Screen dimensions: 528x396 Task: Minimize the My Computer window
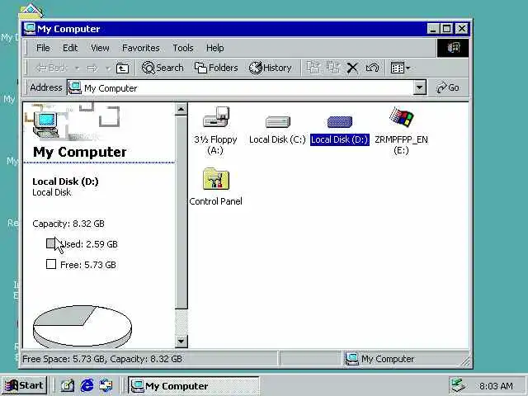(x=432, y=29)
